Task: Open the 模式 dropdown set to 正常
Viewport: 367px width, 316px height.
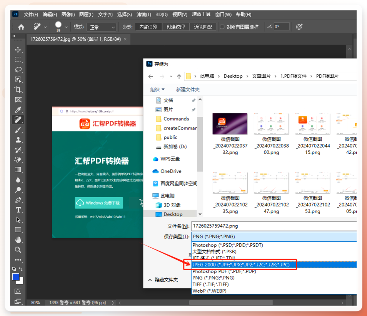Action: point(101,27)
